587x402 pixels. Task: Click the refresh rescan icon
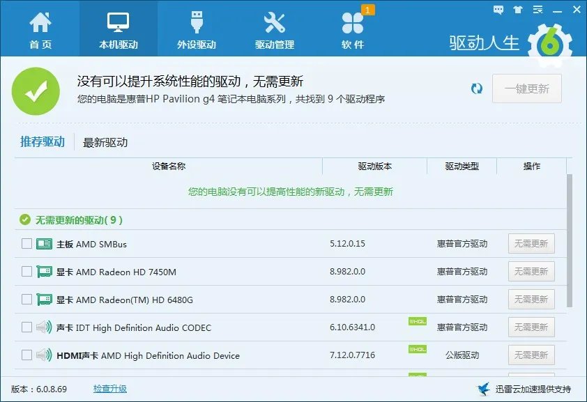tap(477, 88)
